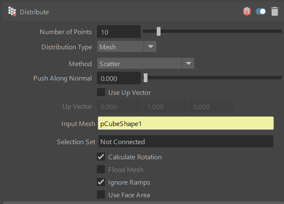
Task: Click the Push Along Normal slider handle
Action: pos(145,78)
